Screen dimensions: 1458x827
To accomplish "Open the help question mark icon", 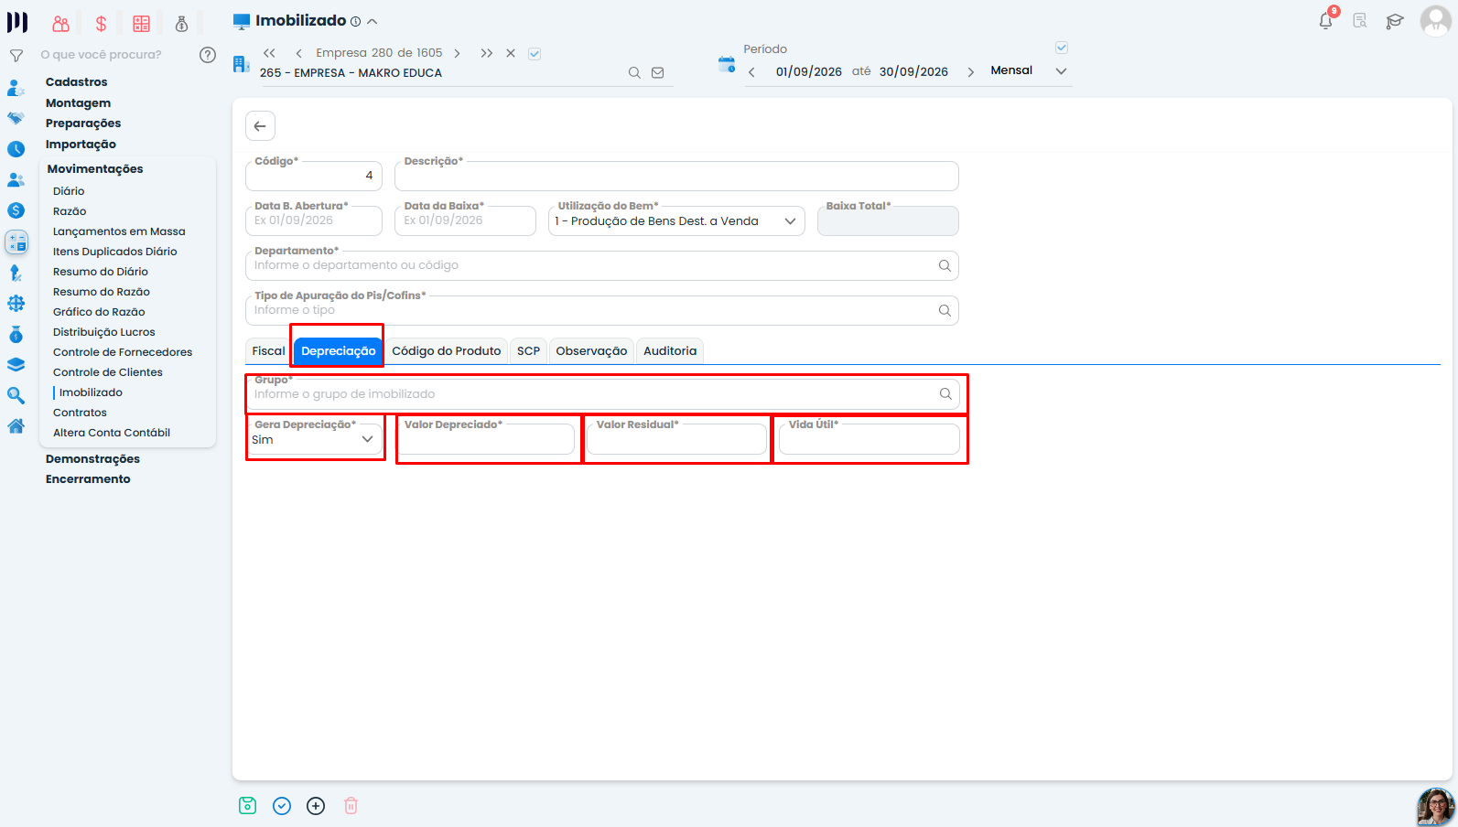I will (x=208, y=55).
